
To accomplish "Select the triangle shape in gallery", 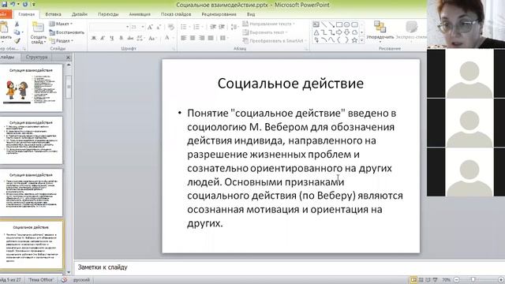I will (x=316, y=32).
